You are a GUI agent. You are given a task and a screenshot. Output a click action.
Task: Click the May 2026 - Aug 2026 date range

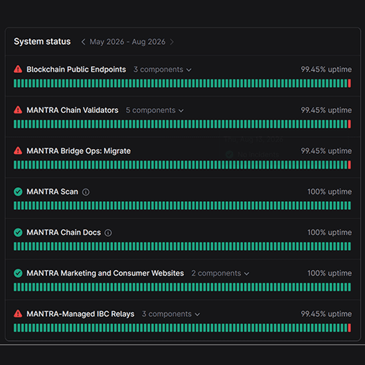(x=127, y=42)
